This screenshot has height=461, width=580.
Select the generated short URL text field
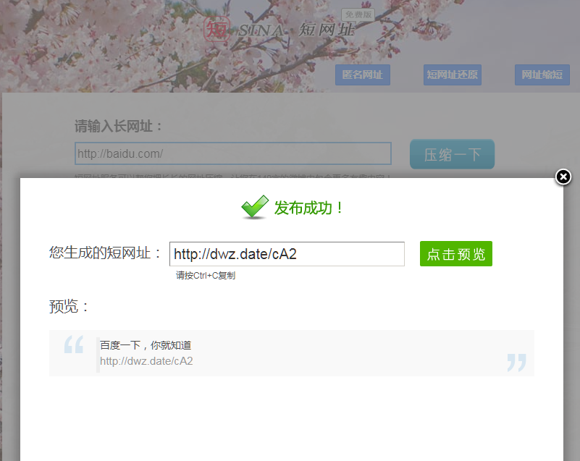pos(287,254)
